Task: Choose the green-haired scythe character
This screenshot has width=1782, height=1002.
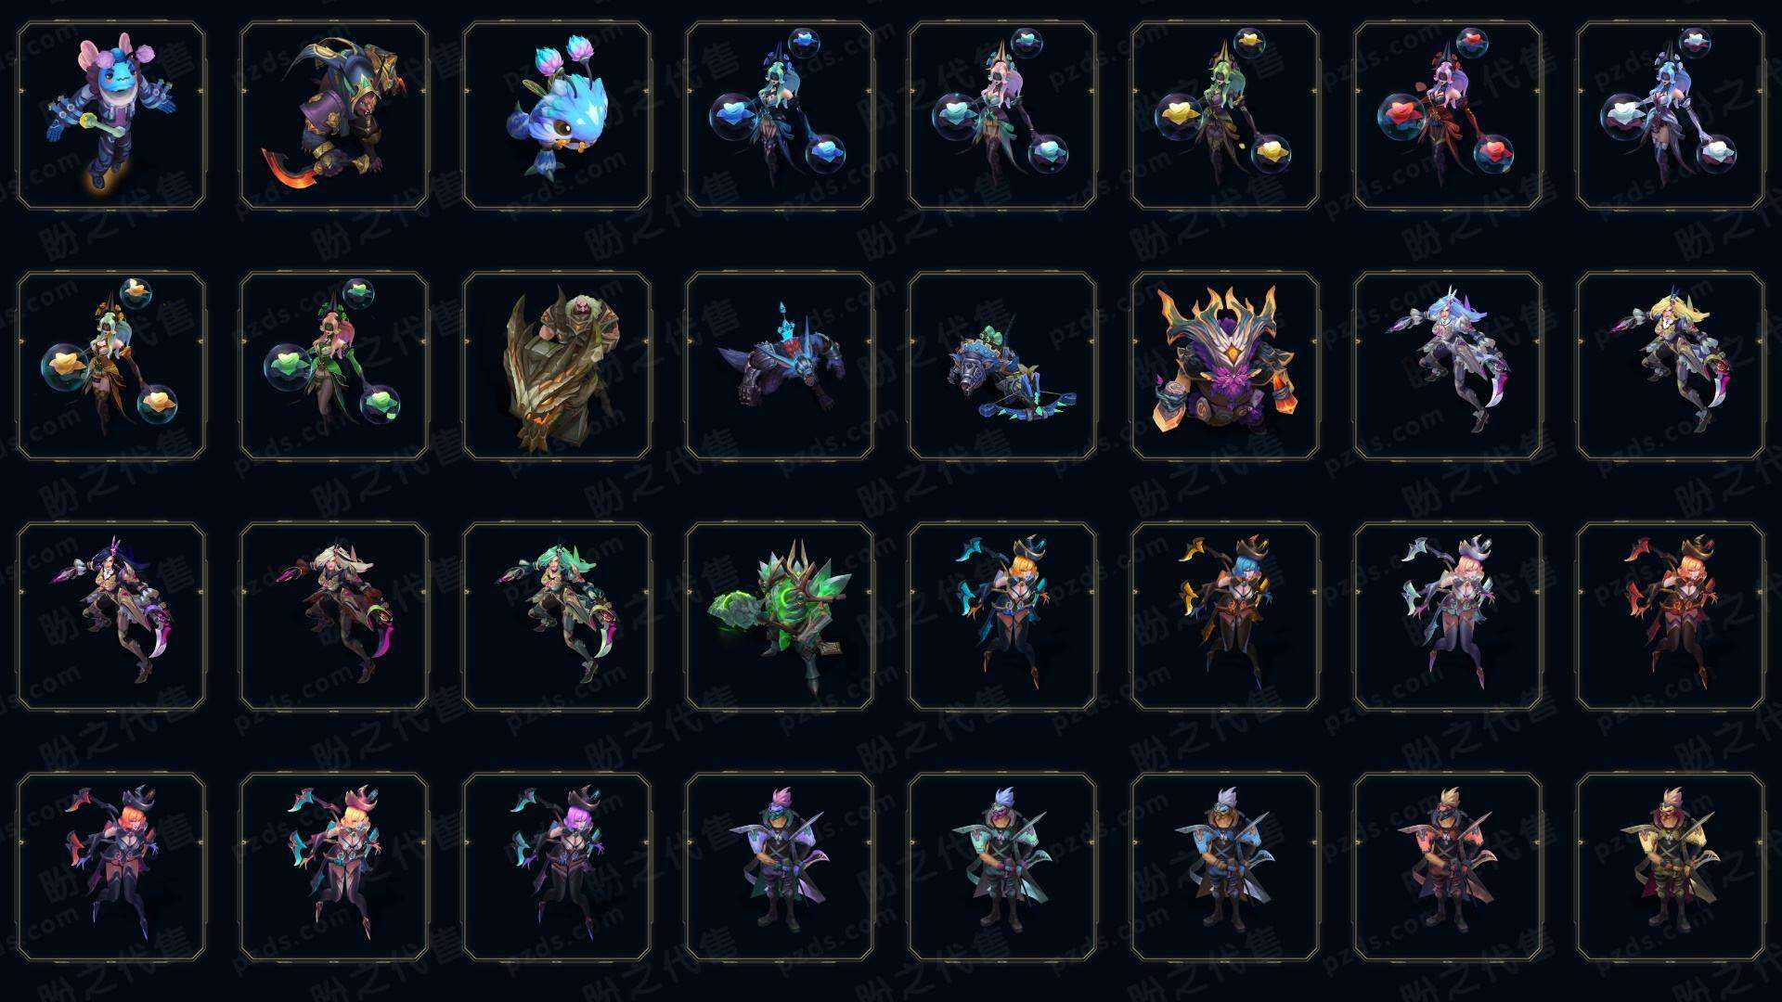Action: [557, 616]
